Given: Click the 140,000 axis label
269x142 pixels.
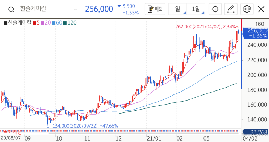Looking at the screenshot, I should click(x=257, y=120).
